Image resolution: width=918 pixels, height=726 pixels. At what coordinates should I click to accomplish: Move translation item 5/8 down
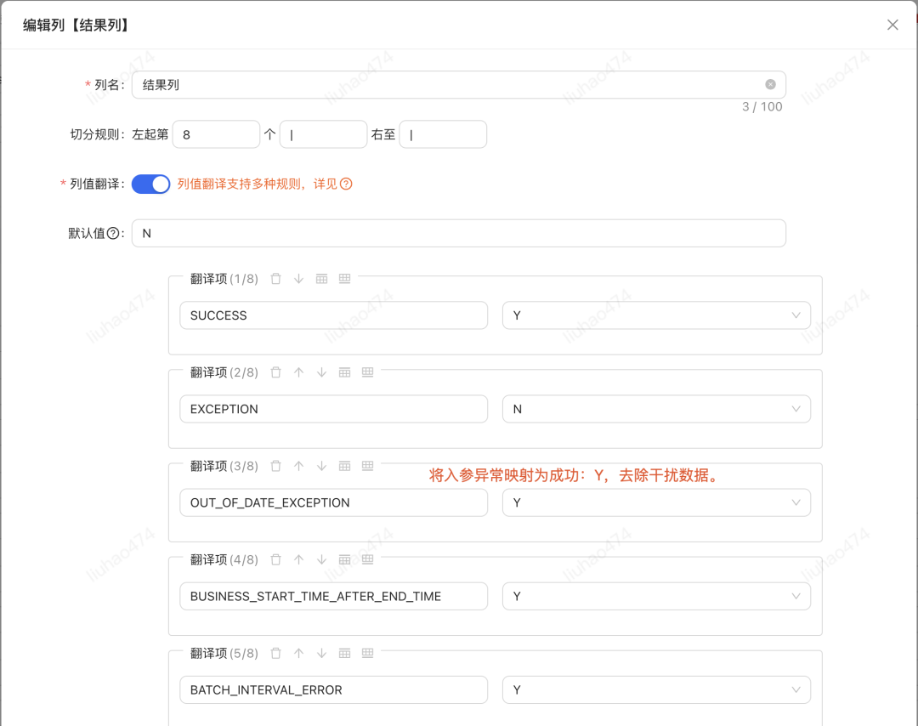pos(321,653)
